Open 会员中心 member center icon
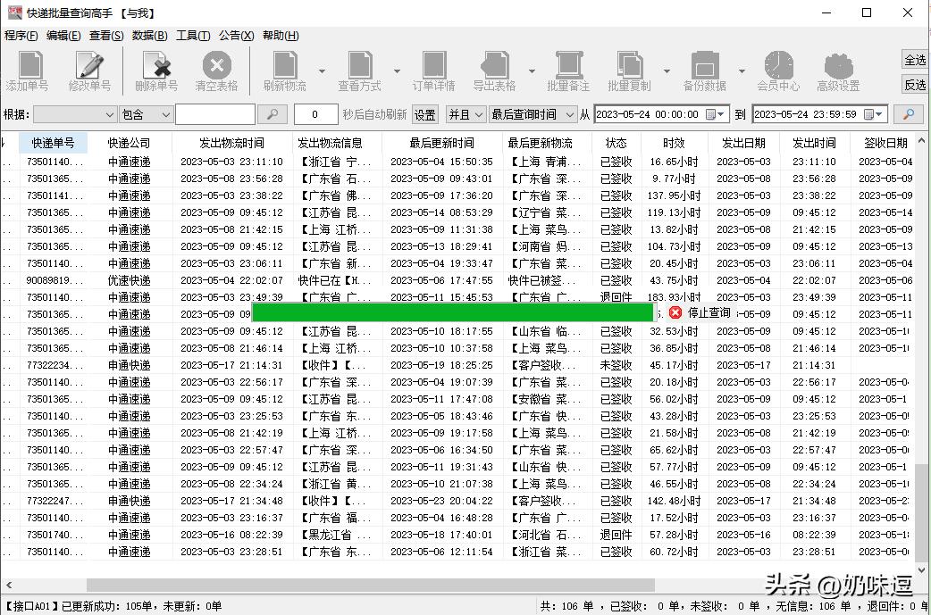This screenshot has width=931, height=615. click(x=778, y=67)
